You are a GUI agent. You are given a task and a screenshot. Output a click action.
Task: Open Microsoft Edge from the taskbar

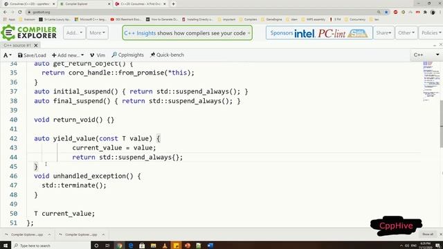click(131, 246)
